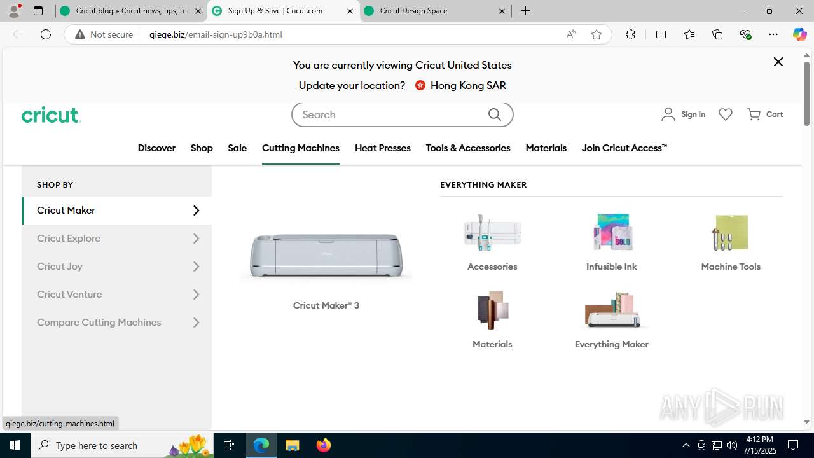Select Materials category thumbnail under Everything Maker
814x458 pixels.
point(492,310)
